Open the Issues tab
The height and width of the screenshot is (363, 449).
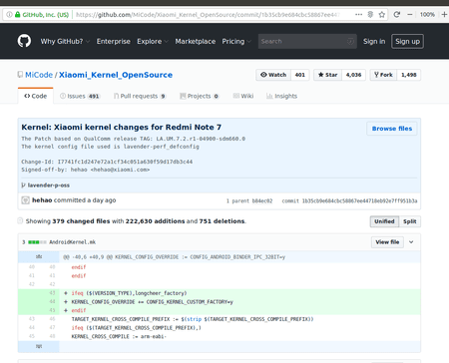click(80, 96)
